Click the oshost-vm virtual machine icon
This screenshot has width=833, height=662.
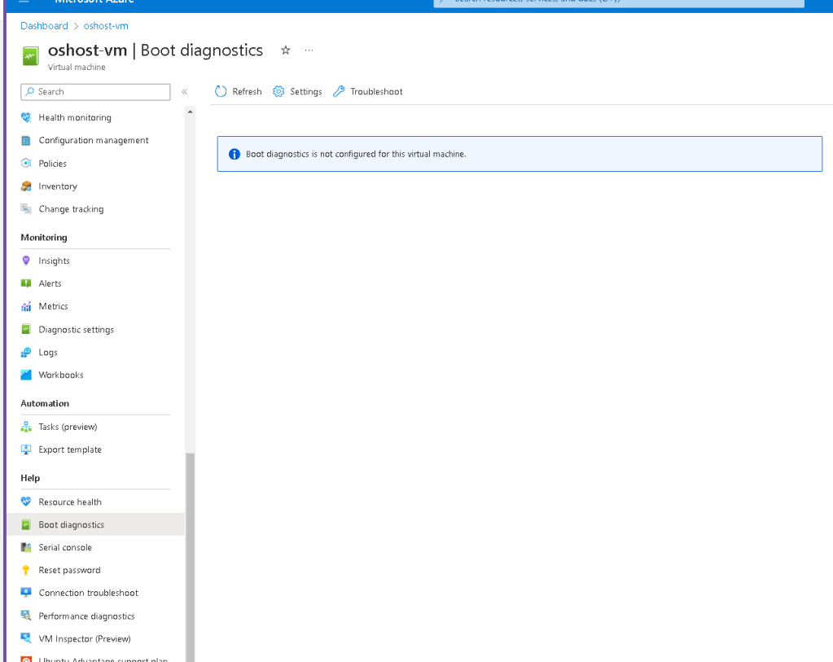[30, 56]
